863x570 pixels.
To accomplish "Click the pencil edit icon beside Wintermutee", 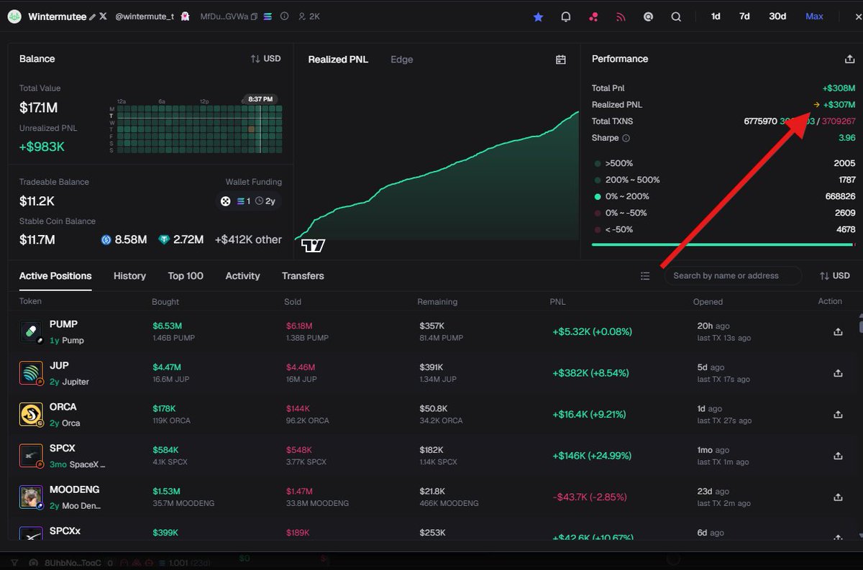I will [x=92, y=17].
